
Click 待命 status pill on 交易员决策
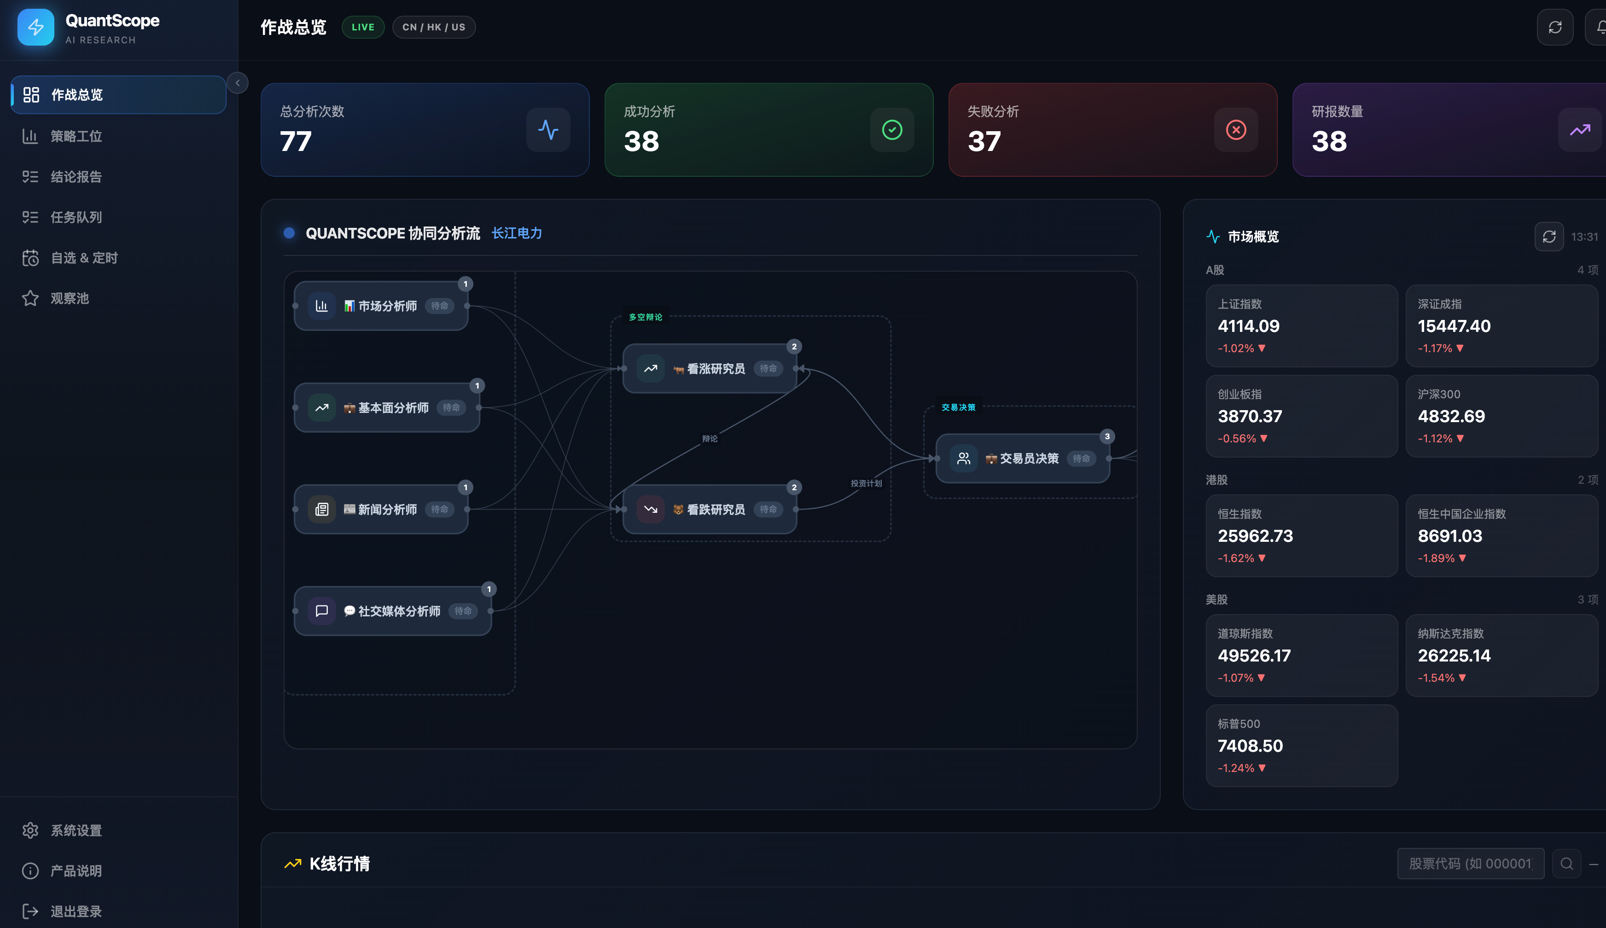point(1082,458)
